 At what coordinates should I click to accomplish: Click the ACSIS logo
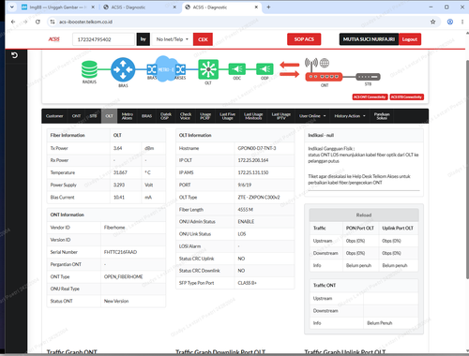coord(53,39)
